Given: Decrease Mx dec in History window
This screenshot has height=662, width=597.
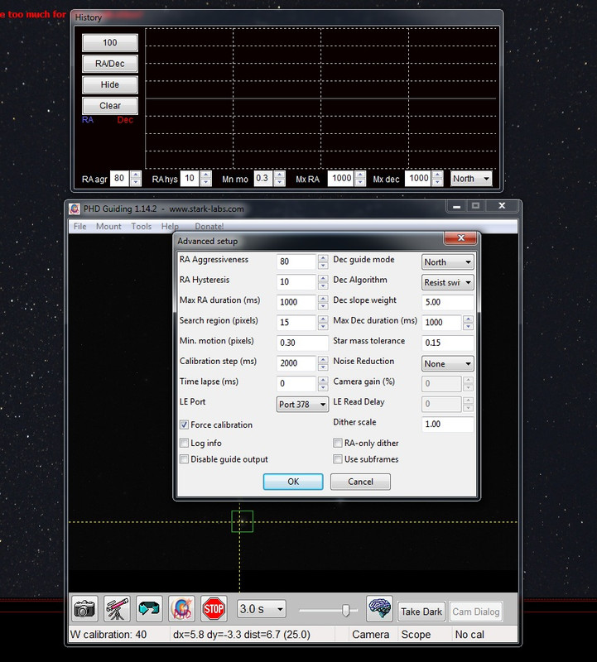Looking at the screenshot, I should point(438,182).
